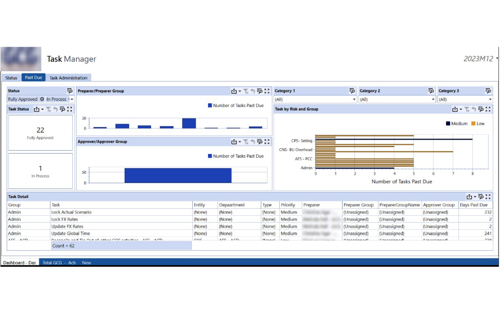
Task: Open export menu in Task by Risk and Group
Action: coord(456,109)
